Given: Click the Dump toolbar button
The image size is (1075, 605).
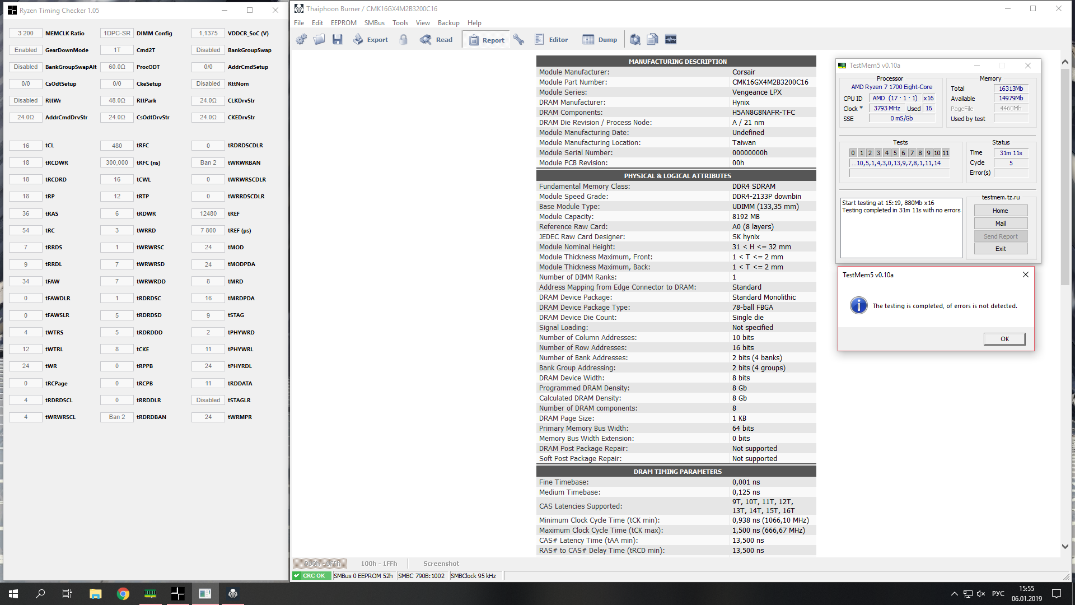Looking at the screenshot, I should (x=600, y=40).
